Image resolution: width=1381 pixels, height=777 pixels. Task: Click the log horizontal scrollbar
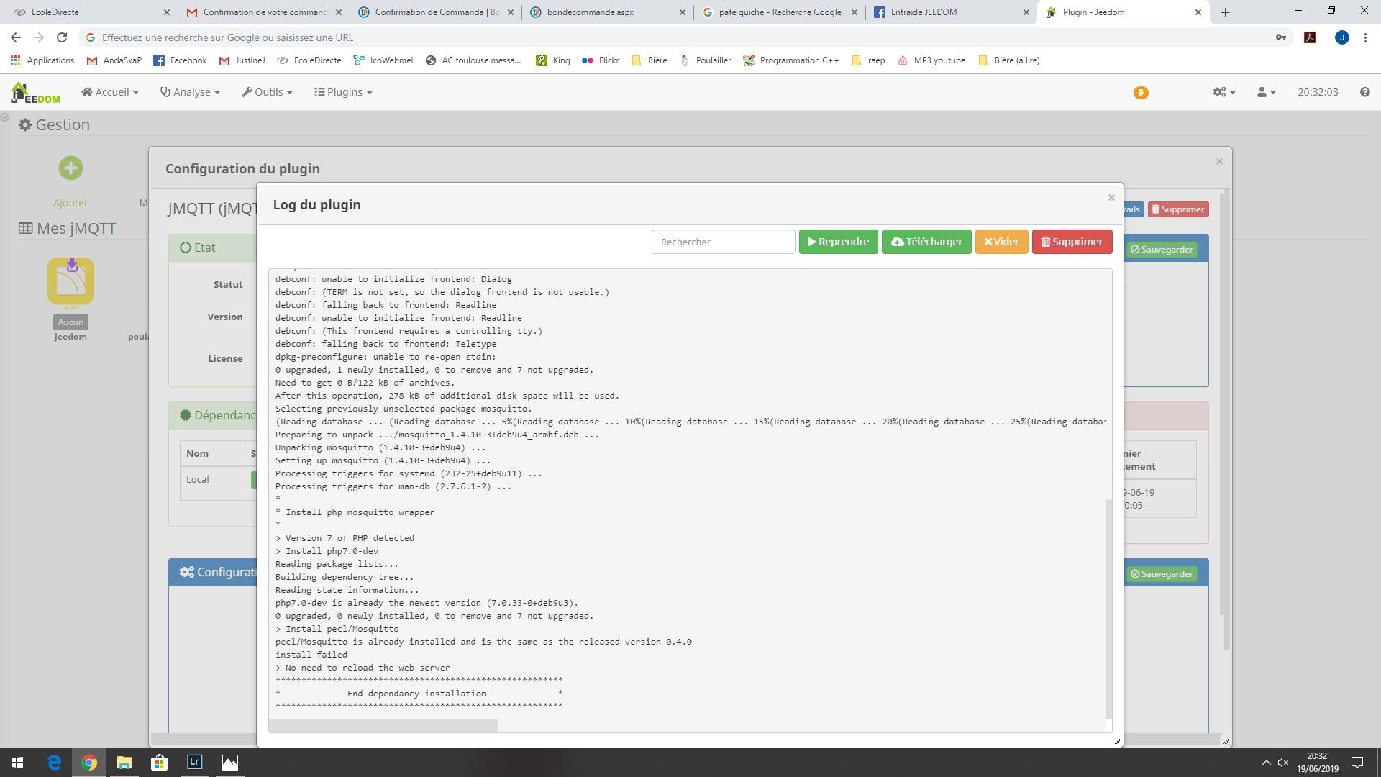pyautogui.click(x=383, y=725)
